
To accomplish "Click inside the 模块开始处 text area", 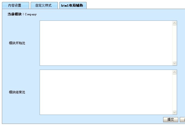I will coord(106,43).
